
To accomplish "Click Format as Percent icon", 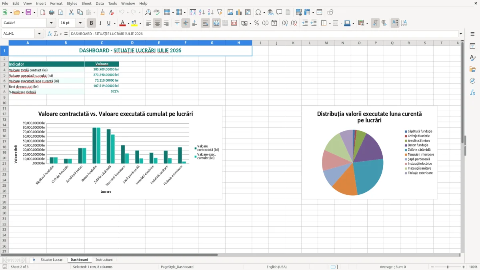I will point(256,23).
